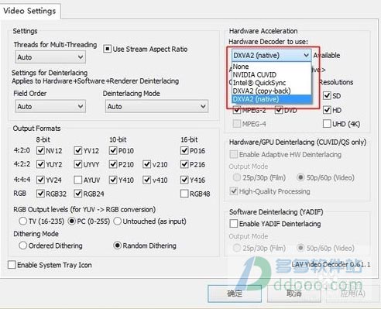This screenshot has height=309, width=381.
Task: Enable System Tray Icon checkbox
Action: point(12,265)
